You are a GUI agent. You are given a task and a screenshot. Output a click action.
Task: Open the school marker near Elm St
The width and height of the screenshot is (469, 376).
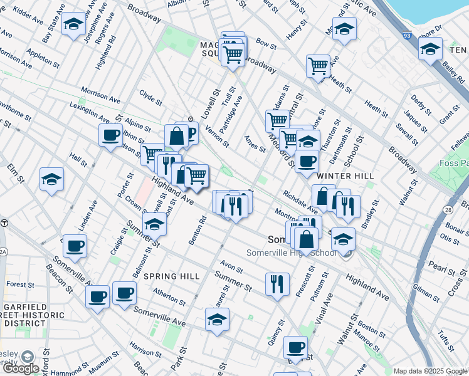(51, 179)
